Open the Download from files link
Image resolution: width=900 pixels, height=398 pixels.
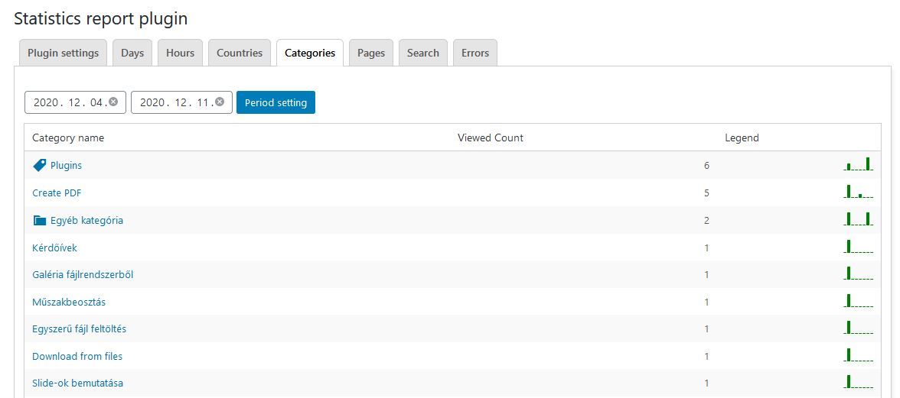pos(77,357)
